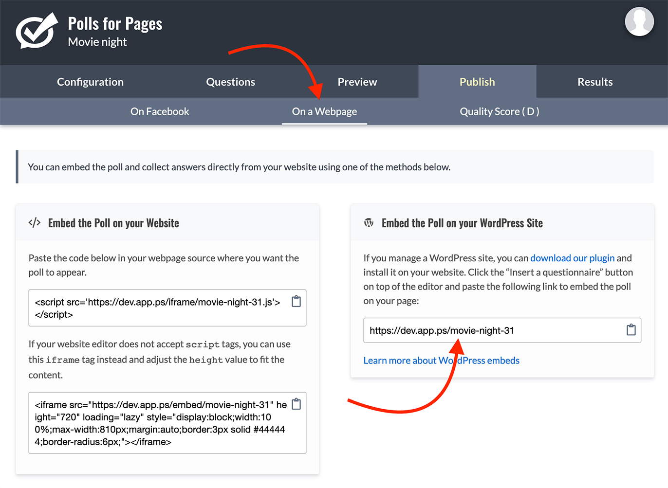Select the Publish tab
668x488 pixels.
[477, 82]
